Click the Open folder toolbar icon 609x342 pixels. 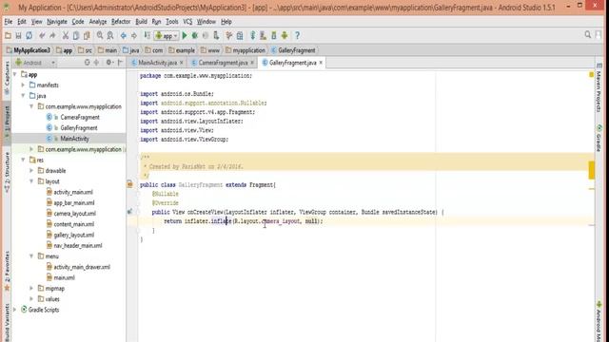(8, 36)
